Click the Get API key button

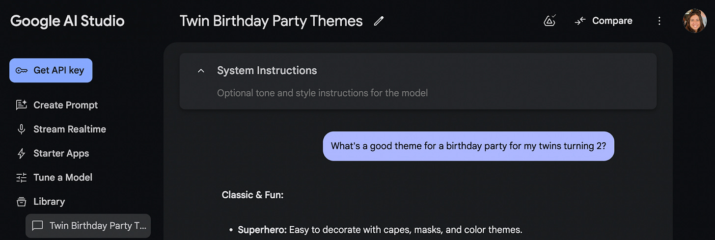[51, 70]
